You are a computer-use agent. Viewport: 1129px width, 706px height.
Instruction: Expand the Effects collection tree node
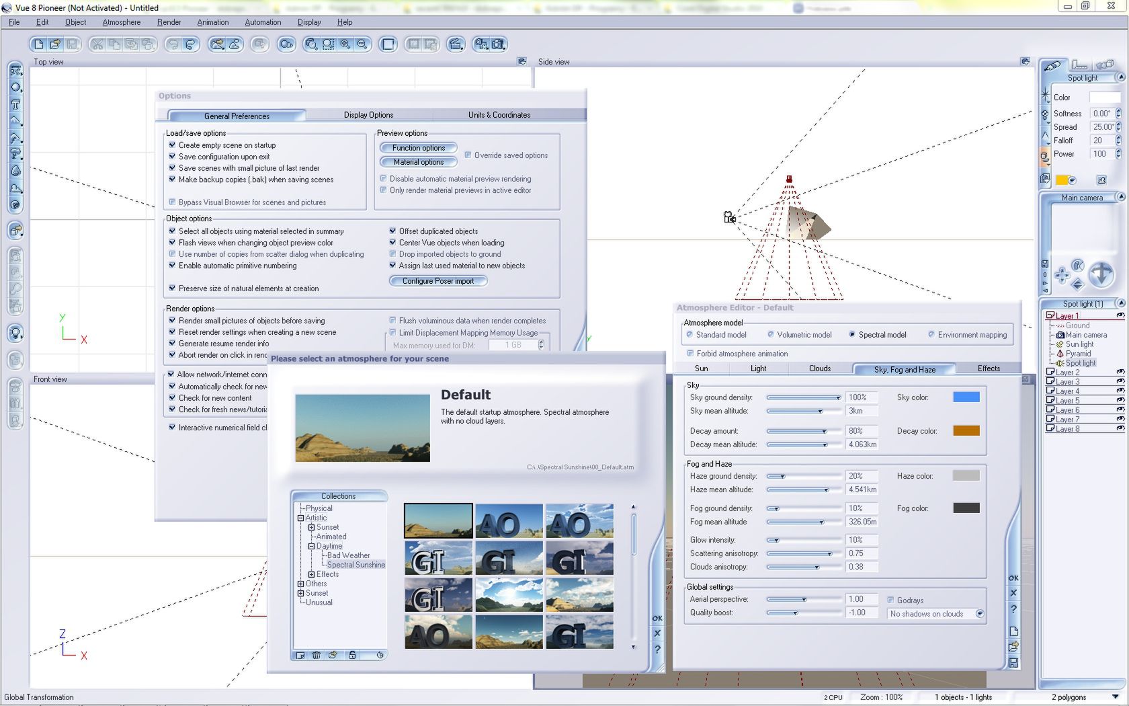tap(312, 574)
